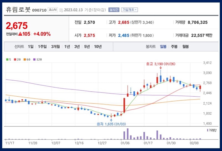The width and height of the screenshot is (222, 151).
Task: Click the orange 60-day moving average legend swatch
Action: [x=25, y=60]
